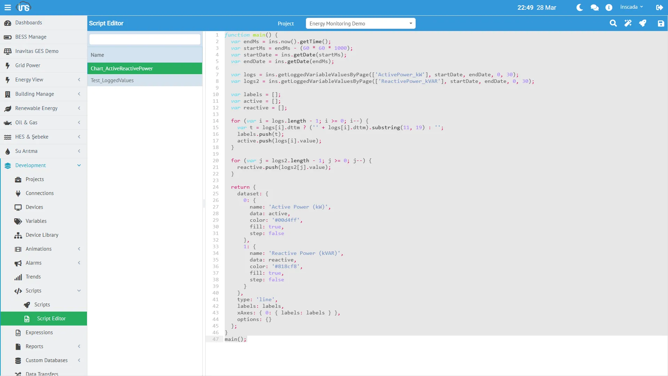Viewport: 668px width, 376px height.
Task: Run the script using the rocket icon
Action: pyautogui.click(x=643, y=23)
